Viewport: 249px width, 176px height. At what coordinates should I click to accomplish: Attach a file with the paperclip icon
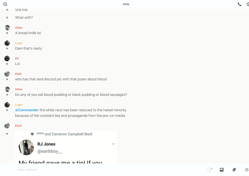234,170
